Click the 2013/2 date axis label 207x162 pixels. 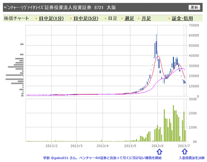tap(51, 146)
